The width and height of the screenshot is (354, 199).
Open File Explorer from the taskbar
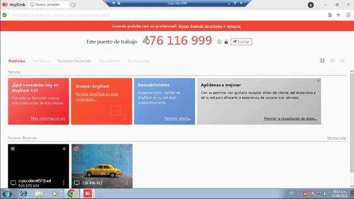39,193
